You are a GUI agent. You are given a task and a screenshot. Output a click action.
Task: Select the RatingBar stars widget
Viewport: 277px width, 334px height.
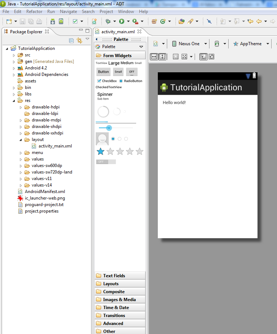point(120,152)
